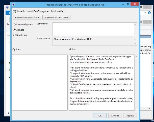Close the second background window
Viewport: 154px width, 122px height.
click(x=147, y=22)
